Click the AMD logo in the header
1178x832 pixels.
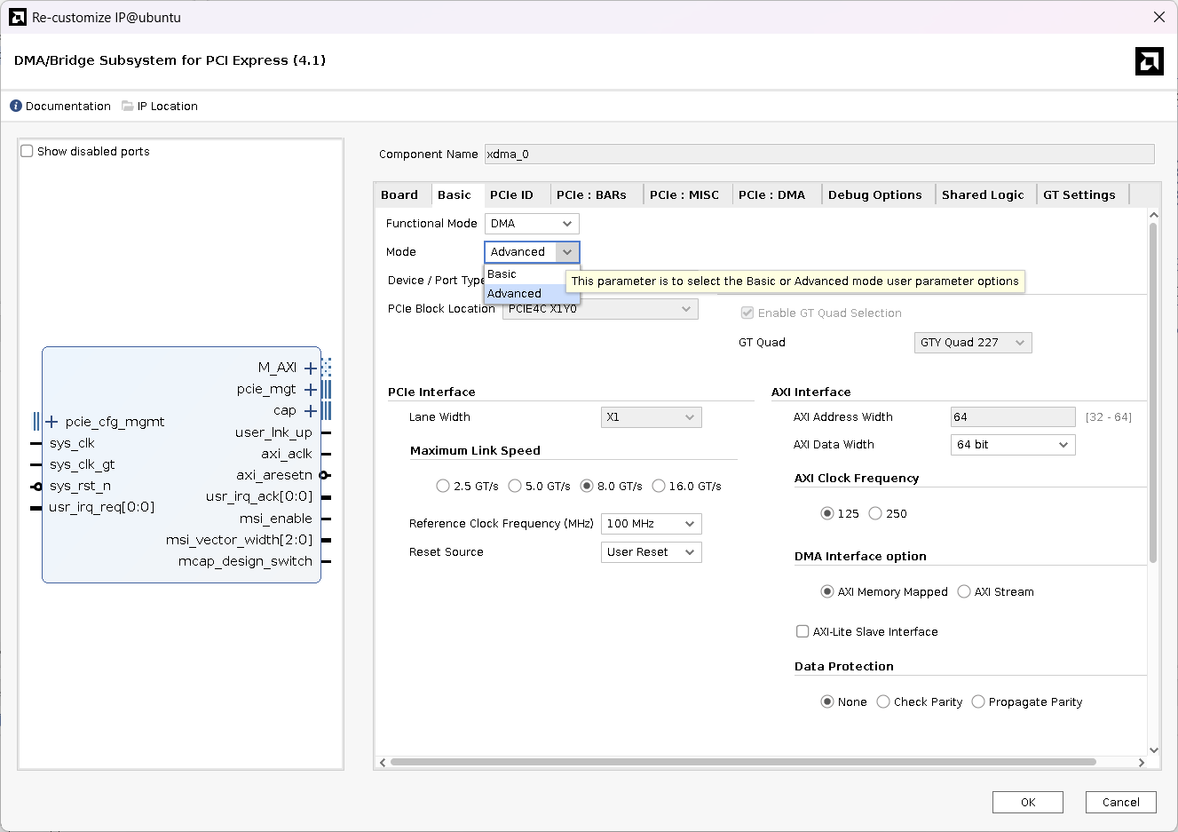[1150, 61]
